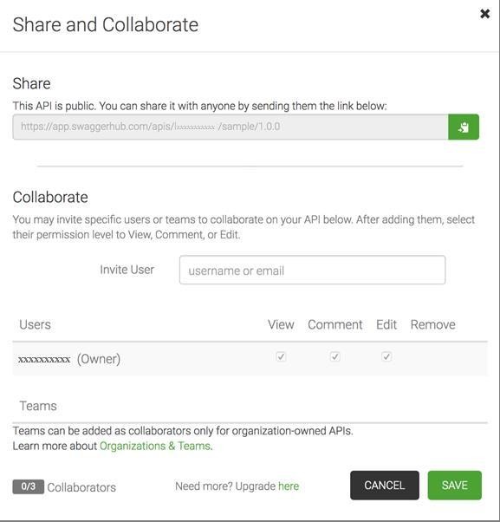This screenshot has width=500, height=522.
Task: Save the collaboration settings
Action: (x=455, y=486)
